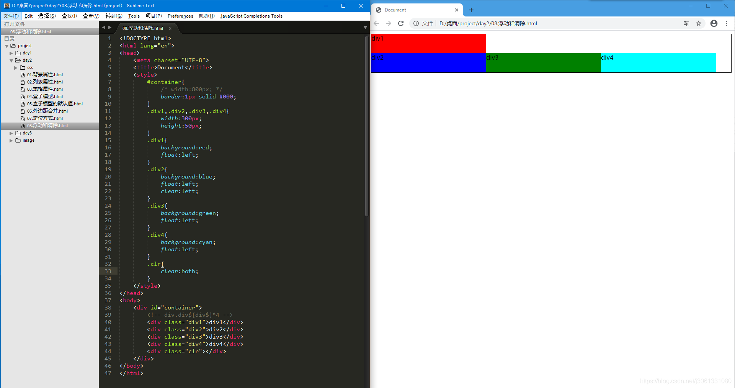Click 'clear:both;' on code line 33

180,271
